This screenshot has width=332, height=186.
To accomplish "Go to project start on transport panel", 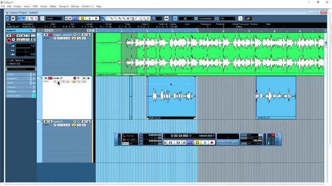I will pos(165,143).
